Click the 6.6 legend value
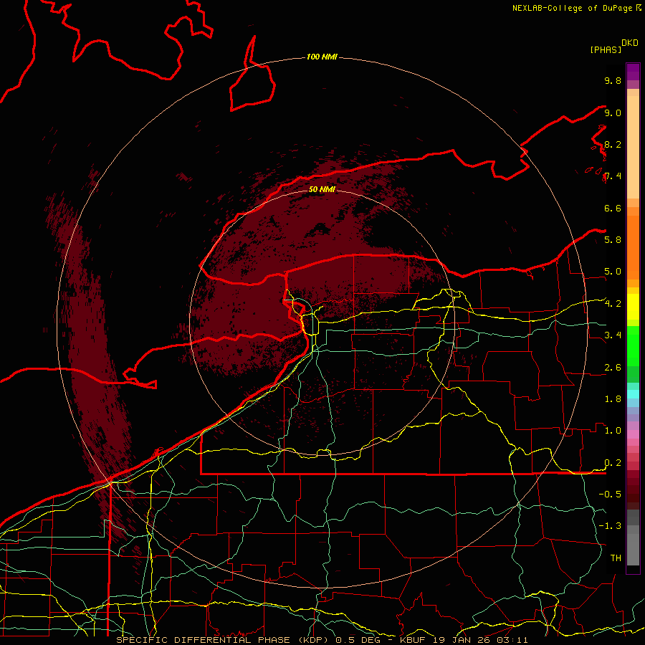Screen dimensions: 645x645 pyautogui.click(x=613, y=208)
